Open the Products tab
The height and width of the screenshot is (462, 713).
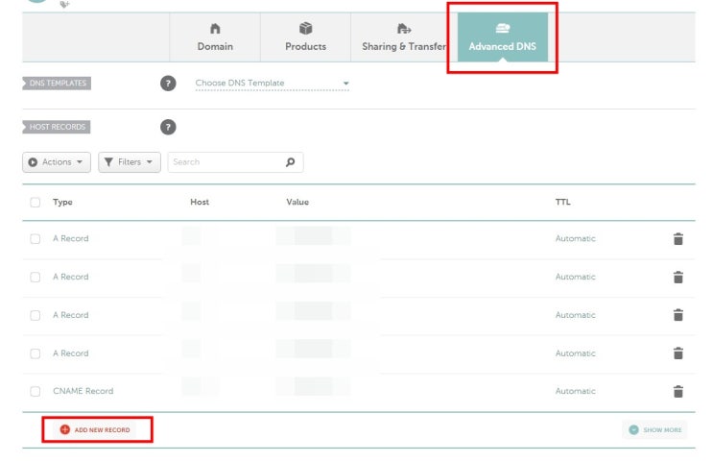click(305, 37)
